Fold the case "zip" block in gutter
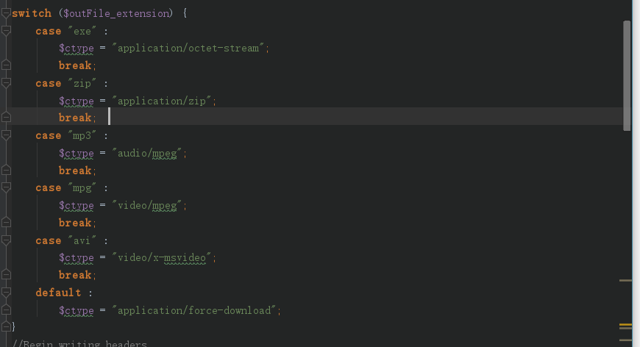The image size is (640, 347). point(6,83)
